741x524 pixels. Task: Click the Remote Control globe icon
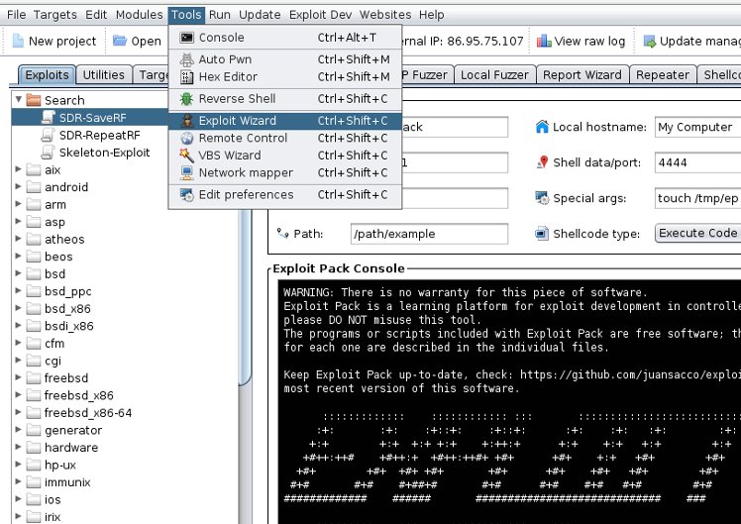[x=187, y=138]
